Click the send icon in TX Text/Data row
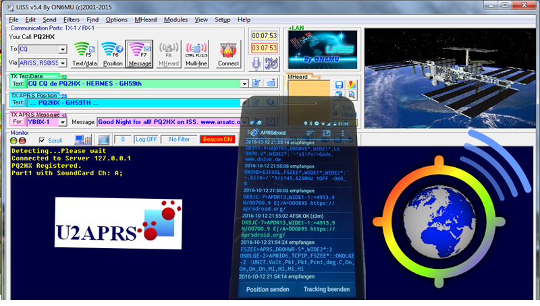The height and width of the screenshot is (306, 540). click(271, 83)
